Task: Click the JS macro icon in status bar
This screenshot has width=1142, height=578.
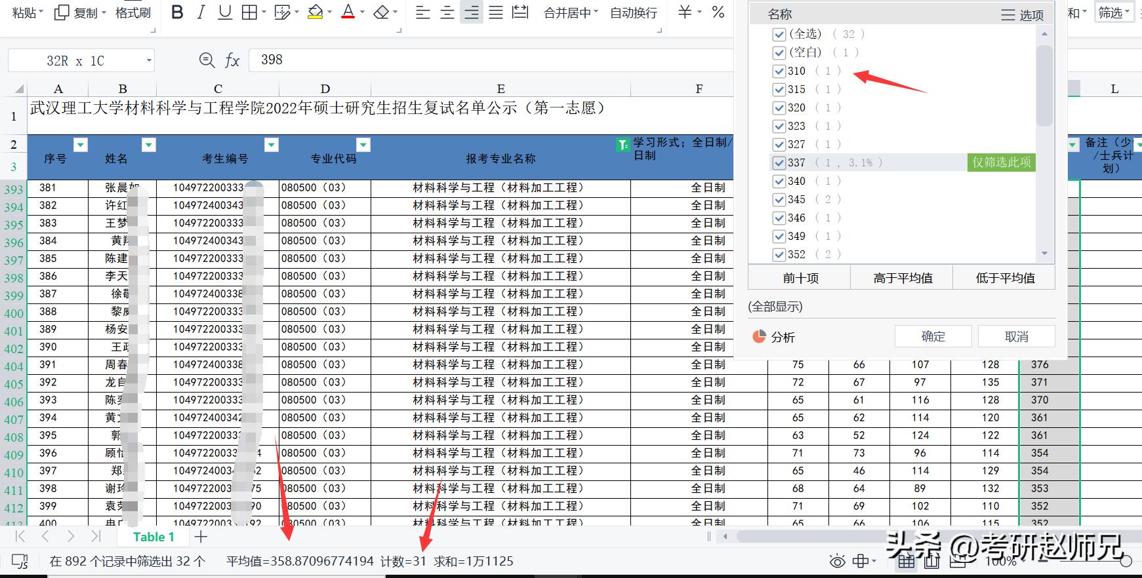Action: (x=20, y=562)
